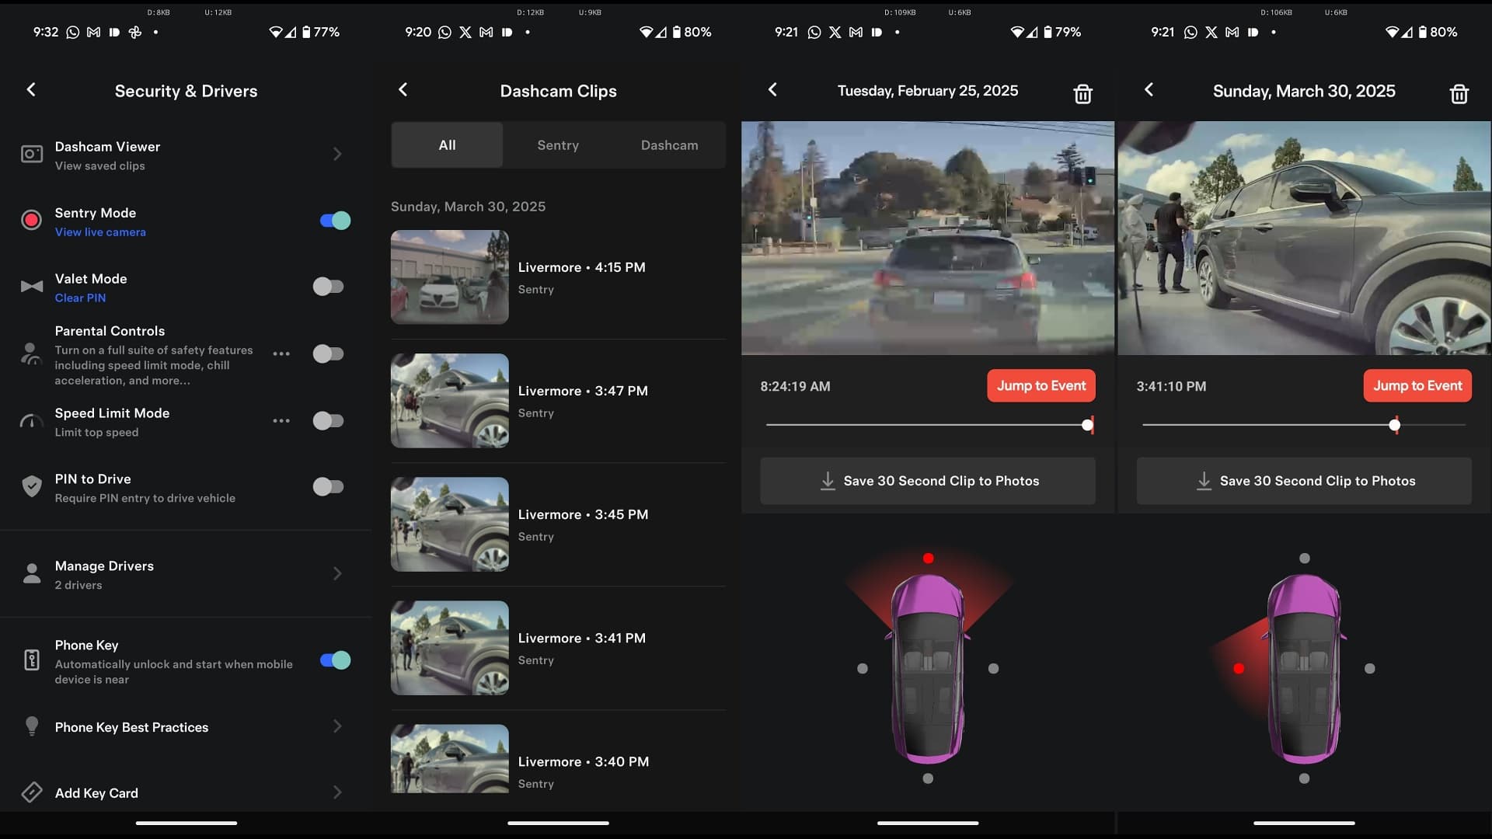Enable Valet Mode switch
Image resolution: width=1492 pixels, height=839 pixels.
click(x=328, y=287)
